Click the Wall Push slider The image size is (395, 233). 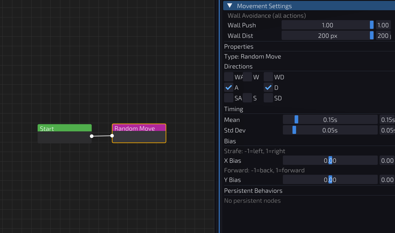click(327, 25)
